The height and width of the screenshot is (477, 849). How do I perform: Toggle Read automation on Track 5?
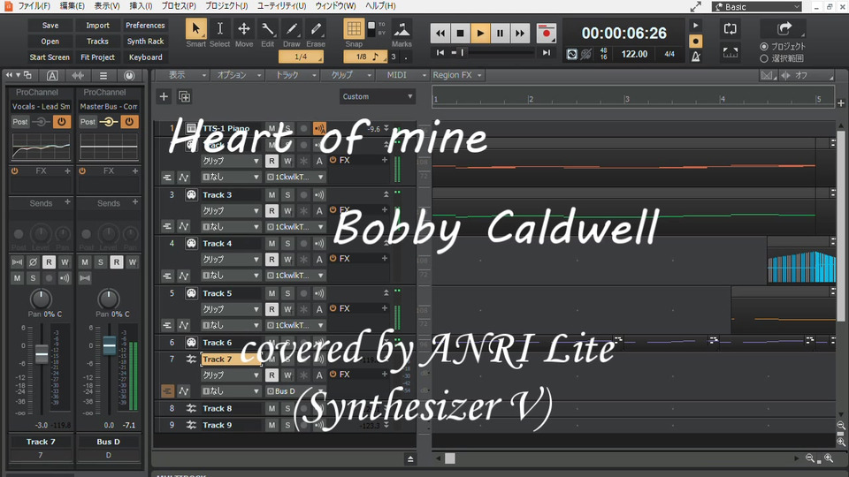click(272, 309)
